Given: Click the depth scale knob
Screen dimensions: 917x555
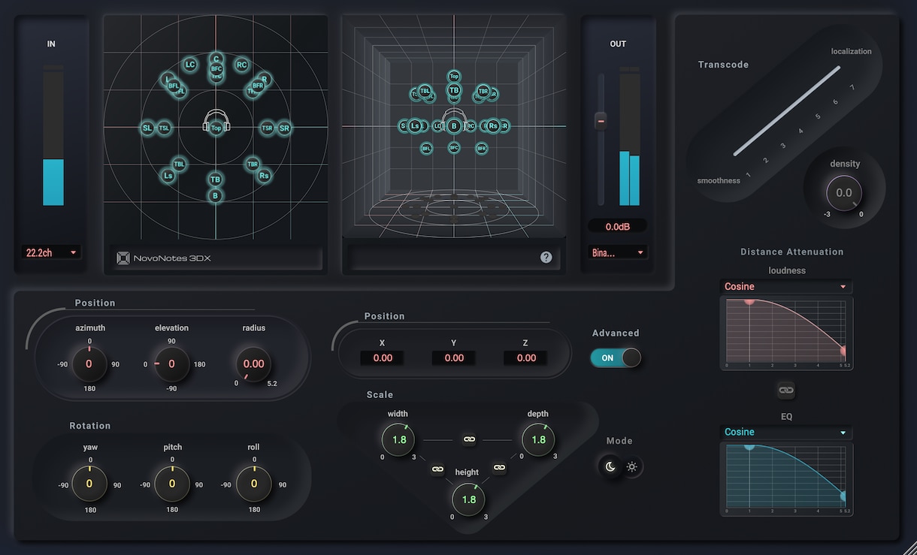Looking at the screenshot, I should pyautogui.click(x=538, y=439).
